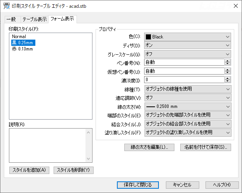
Task: Expand the 線種 linetype dropdown
Action: (x=188, y=89)
